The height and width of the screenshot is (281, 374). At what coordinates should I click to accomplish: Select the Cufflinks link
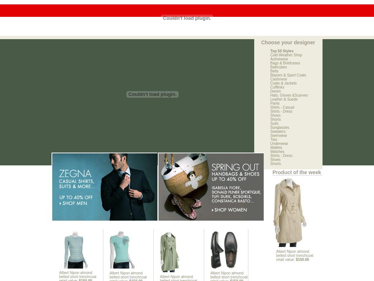(277, 87)
